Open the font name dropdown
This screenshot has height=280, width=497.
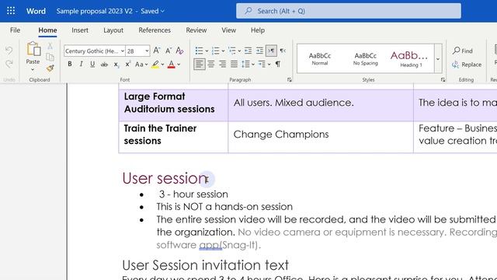tap(123, 51)
